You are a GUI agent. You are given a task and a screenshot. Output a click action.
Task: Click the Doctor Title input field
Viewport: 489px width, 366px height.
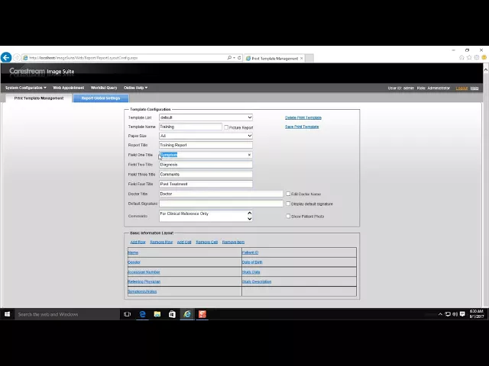point(221,194)
